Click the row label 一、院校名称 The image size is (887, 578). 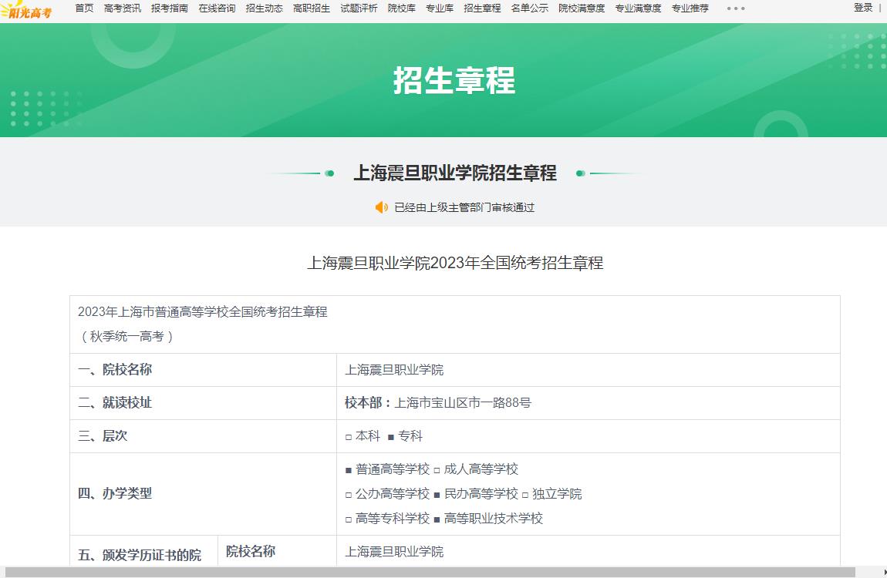pyautogui.click(x=115, y=369)
